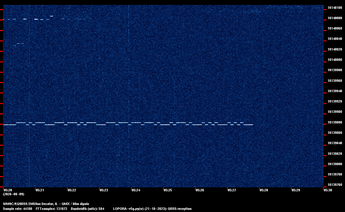Click the 10139820 frequency label

pos(335,154)
